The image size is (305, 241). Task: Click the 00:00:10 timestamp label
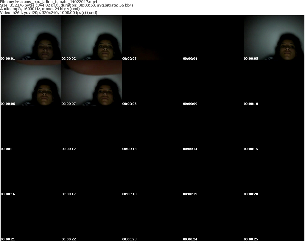[x=251, y=104]
